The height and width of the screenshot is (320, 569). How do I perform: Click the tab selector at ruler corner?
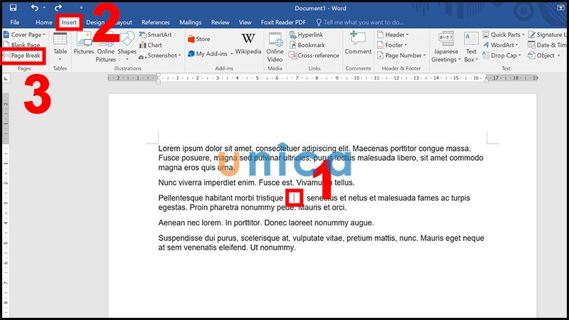6,78
